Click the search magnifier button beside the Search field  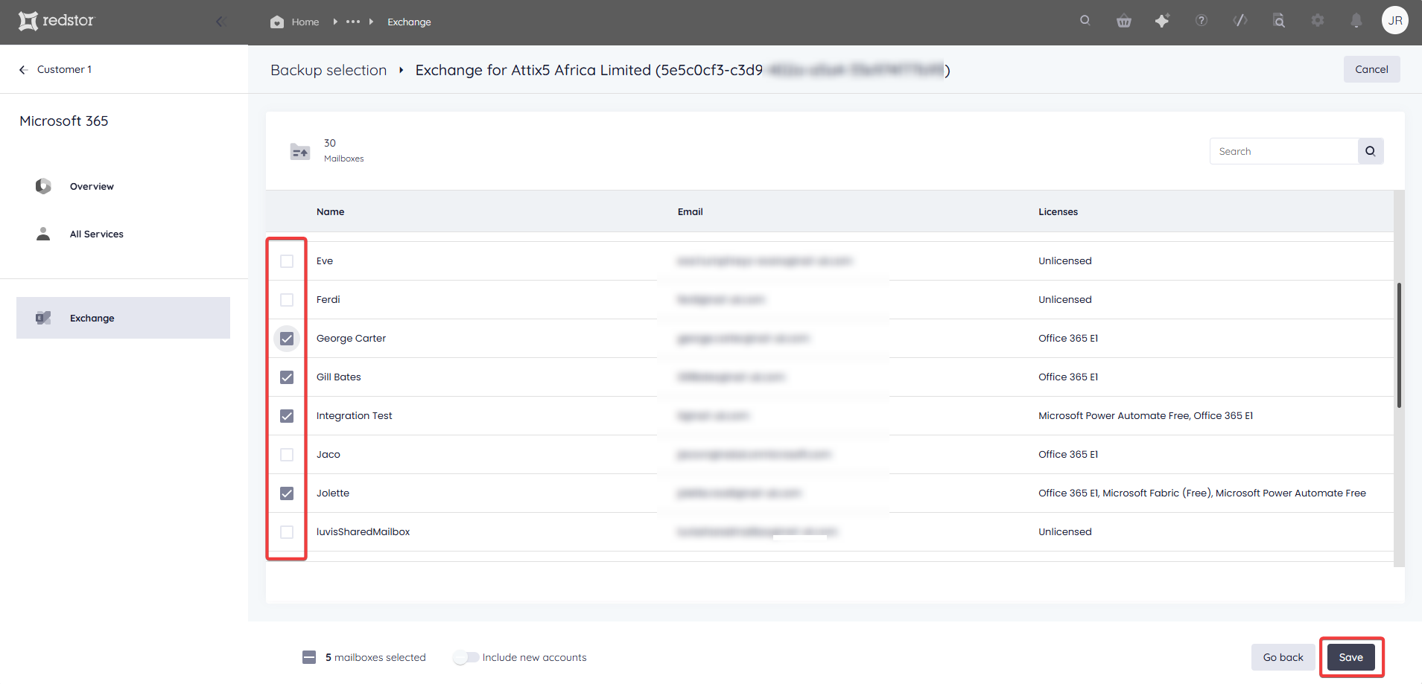pos(1371,151)
